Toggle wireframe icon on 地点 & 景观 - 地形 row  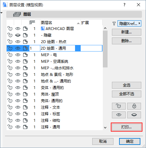point(25,75)
